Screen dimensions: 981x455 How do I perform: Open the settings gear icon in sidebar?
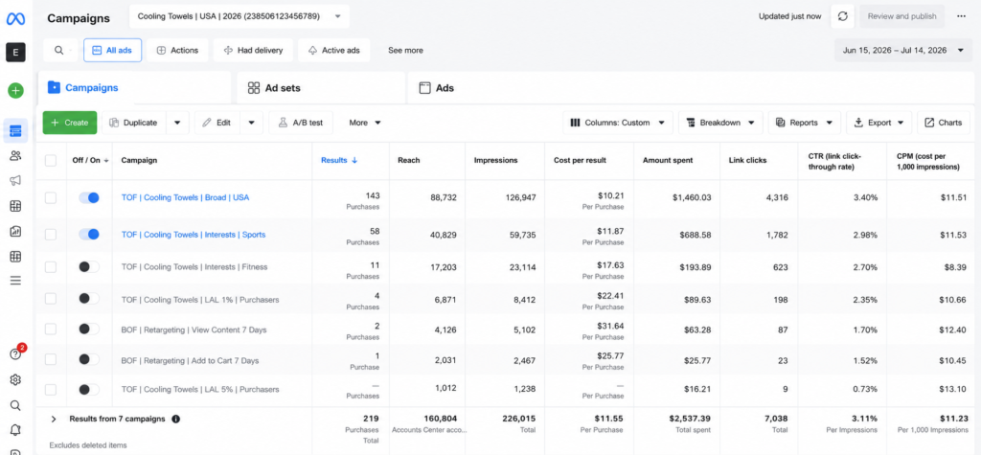[15, 379]
